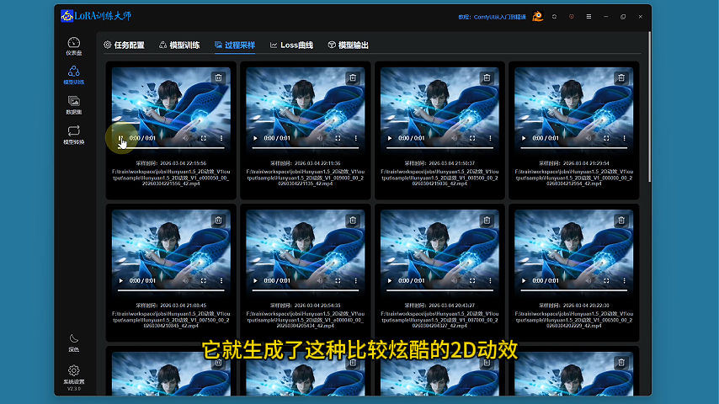
Task: Open 系统设置 system settings
Action: 73,375
